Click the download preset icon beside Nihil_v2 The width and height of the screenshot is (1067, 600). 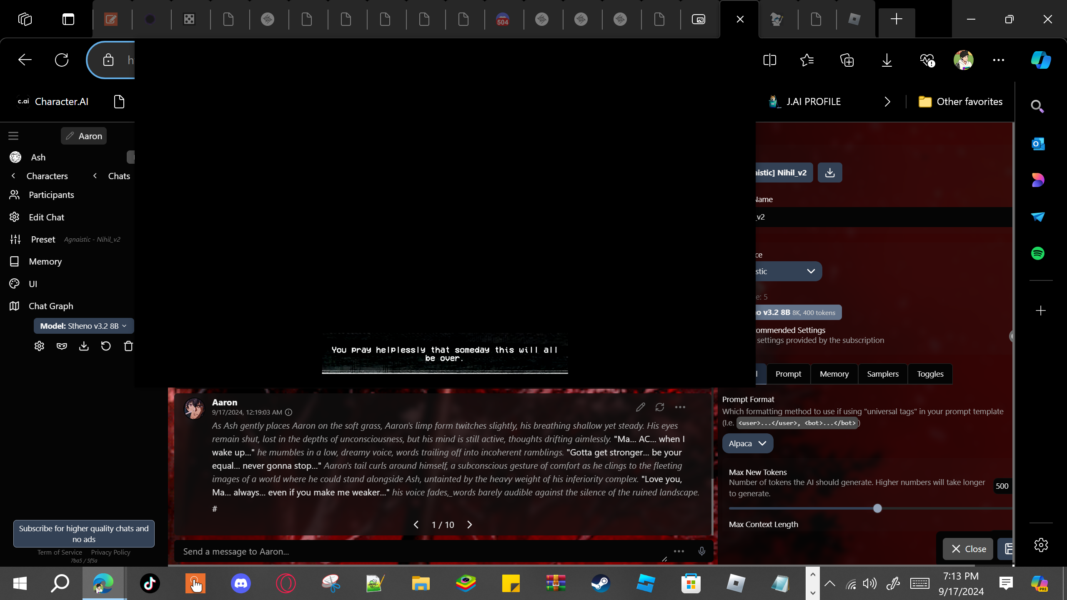click(x=829, y=172)
